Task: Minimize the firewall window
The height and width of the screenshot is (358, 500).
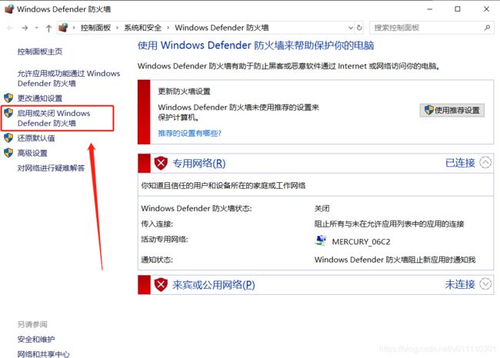Action: point(429,9)
